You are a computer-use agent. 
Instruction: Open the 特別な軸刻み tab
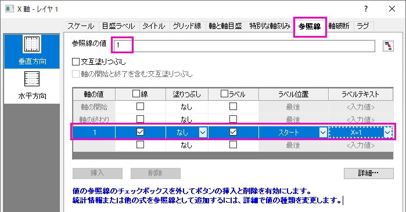(x=270, y=26)
